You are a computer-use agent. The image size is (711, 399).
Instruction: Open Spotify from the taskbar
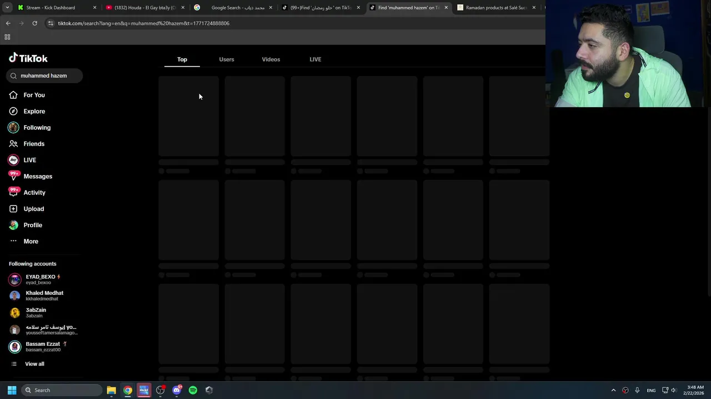tap(193, 390)
